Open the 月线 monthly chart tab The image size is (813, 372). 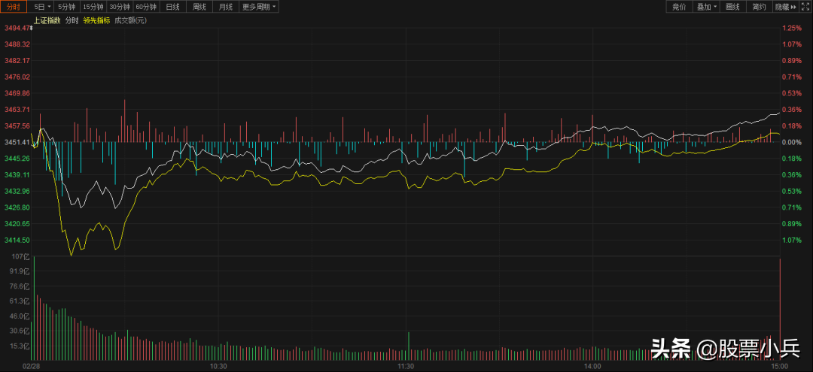(226, 7)
